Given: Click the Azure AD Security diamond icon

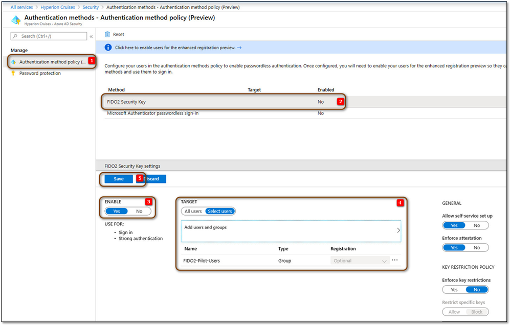Looking at the screenshot, I should [16, 20].
